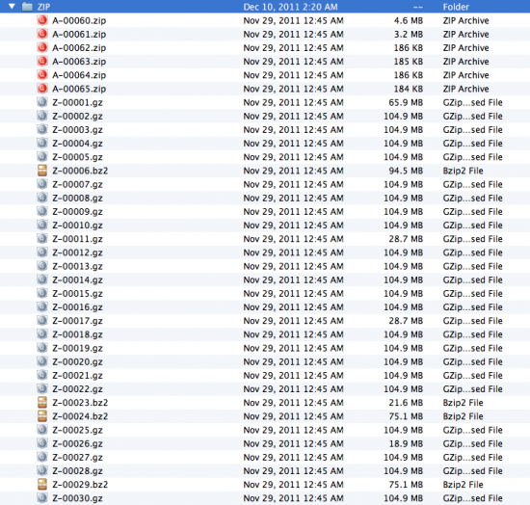Select file name Z-00004.gz

click(77, 144)
